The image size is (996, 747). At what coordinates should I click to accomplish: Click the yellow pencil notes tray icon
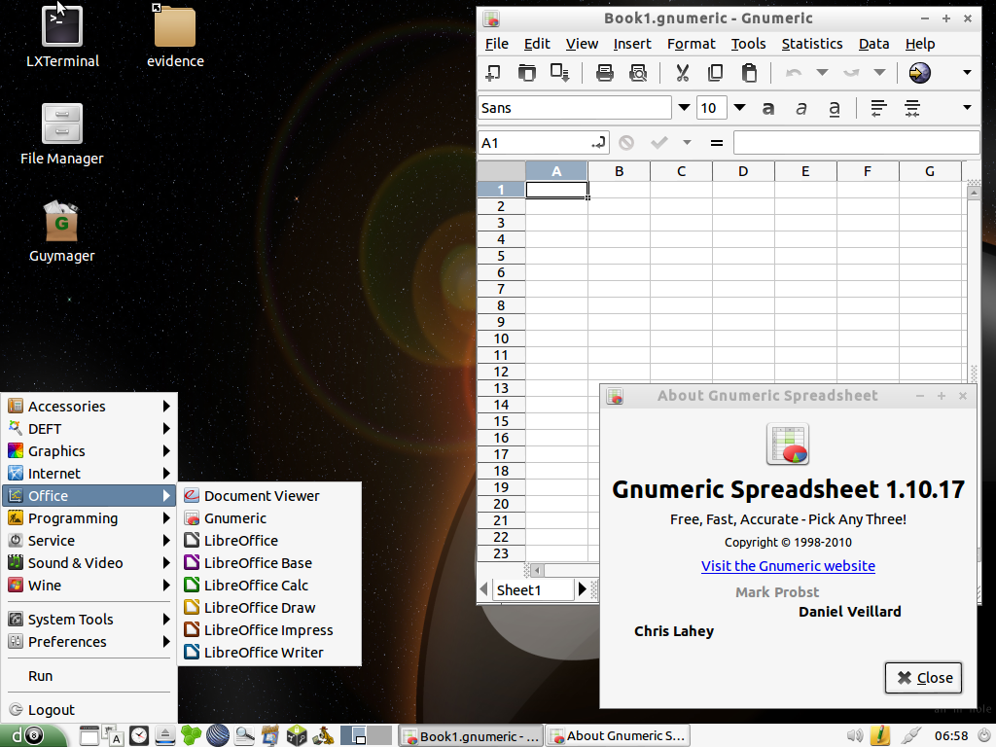pos(880,735)
